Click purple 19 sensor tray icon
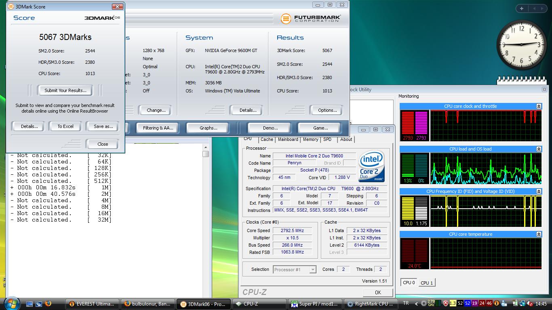The image size is (552, 310). (474, 304)
